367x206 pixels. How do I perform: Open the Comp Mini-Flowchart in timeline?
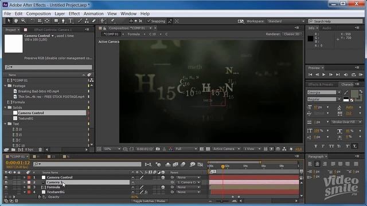(x=148, y=164)
